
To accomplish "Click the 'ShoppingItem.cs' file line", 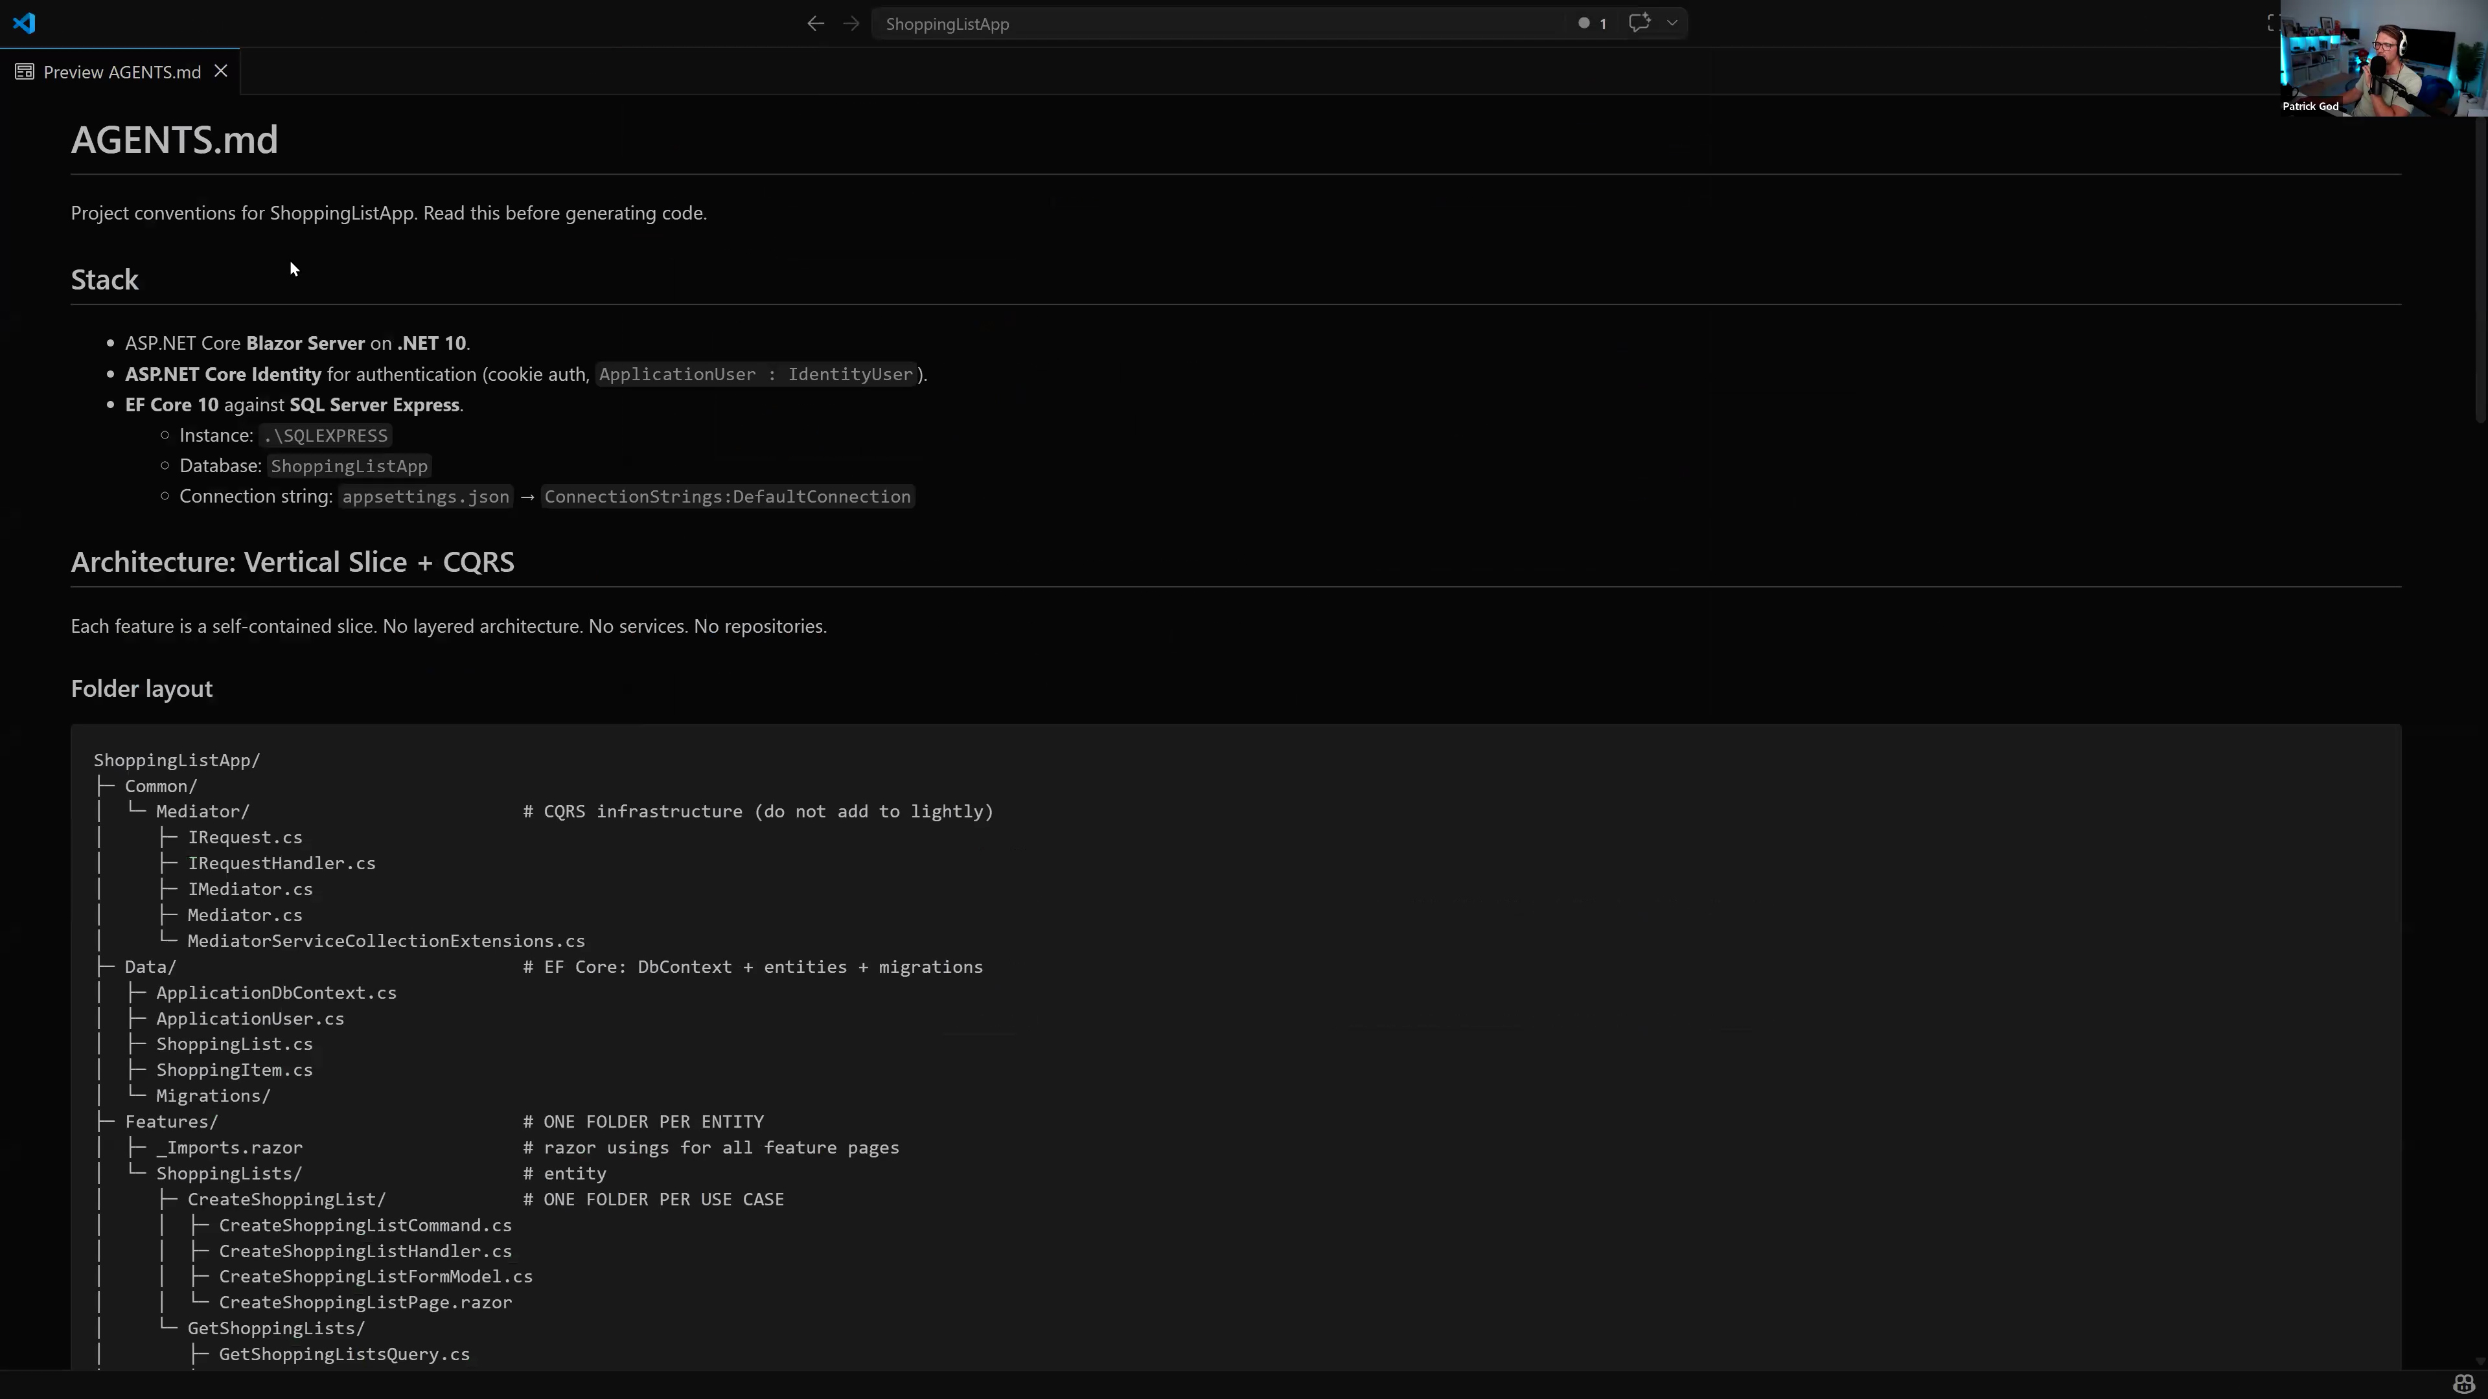I will pyautogui.click(x=235, y=1070).
